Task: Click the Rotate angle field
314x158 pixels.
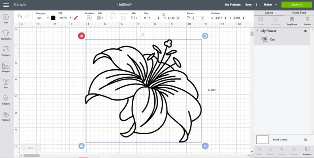Action: [196, 18]
